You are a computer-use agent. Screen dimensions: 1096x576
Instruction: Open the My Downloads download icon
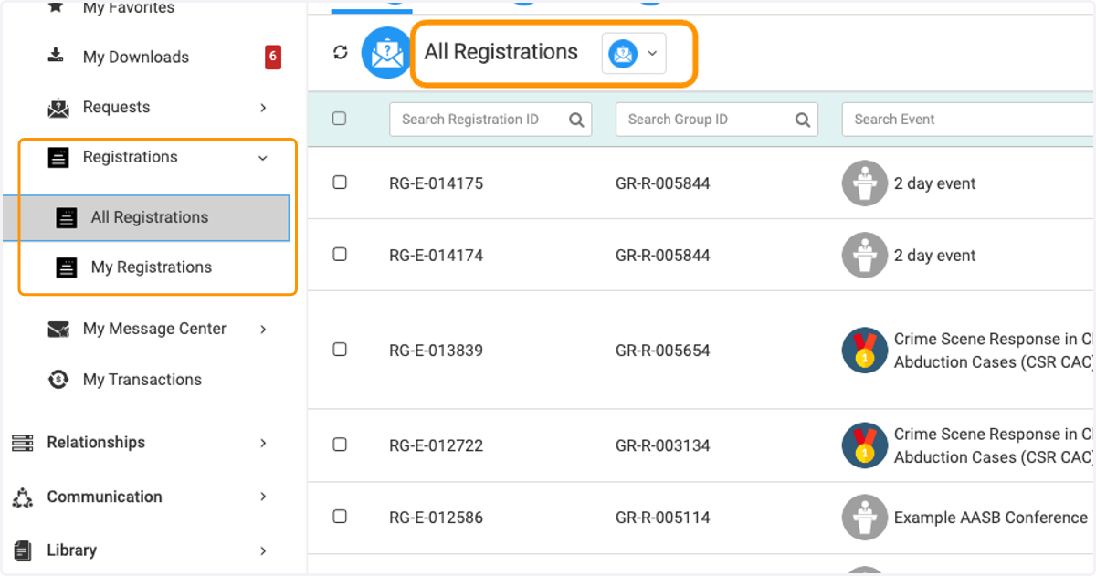[56, 56]
